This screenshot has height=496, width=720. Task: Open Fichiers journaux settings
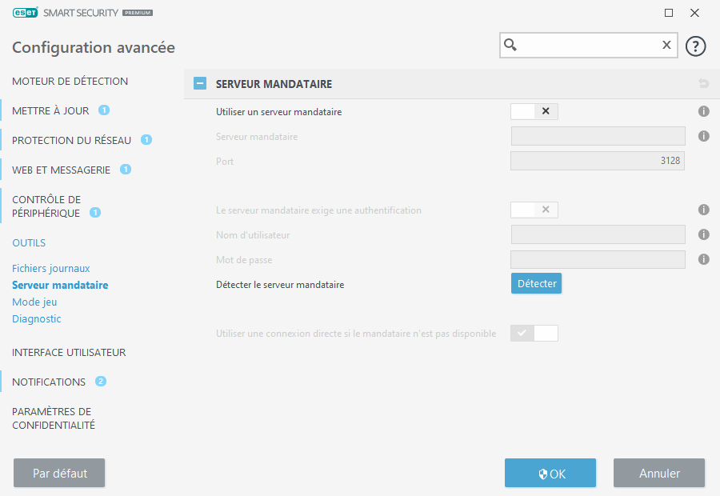click(x=51, y=268)
